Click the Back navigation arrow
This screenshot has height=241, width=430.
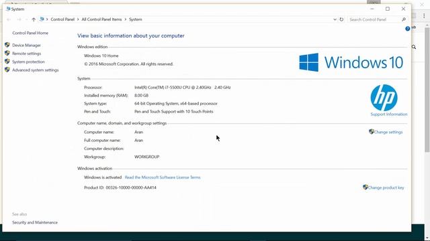point(9,19)
